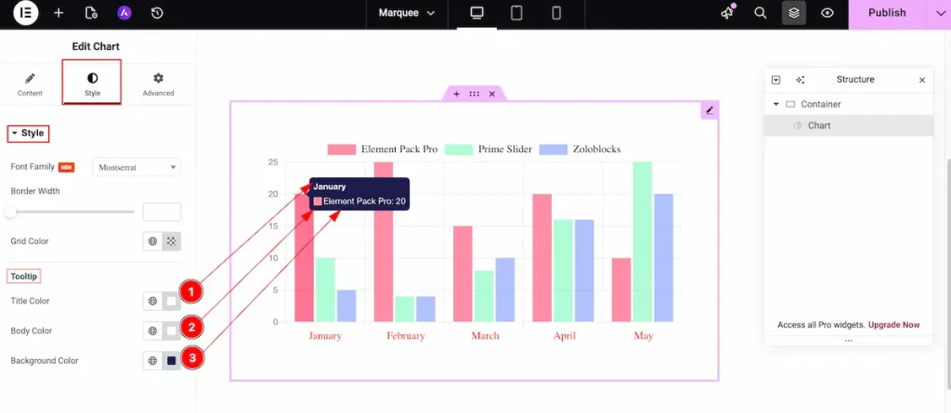Click the February Element Pack Pro bar

(x=384, y=241)
